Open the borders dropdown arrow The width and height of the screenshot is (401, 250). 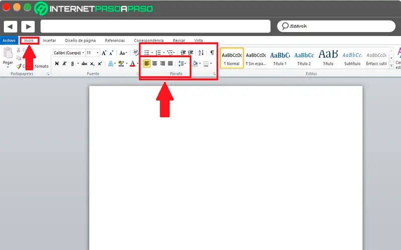click(x=211, y=63)
